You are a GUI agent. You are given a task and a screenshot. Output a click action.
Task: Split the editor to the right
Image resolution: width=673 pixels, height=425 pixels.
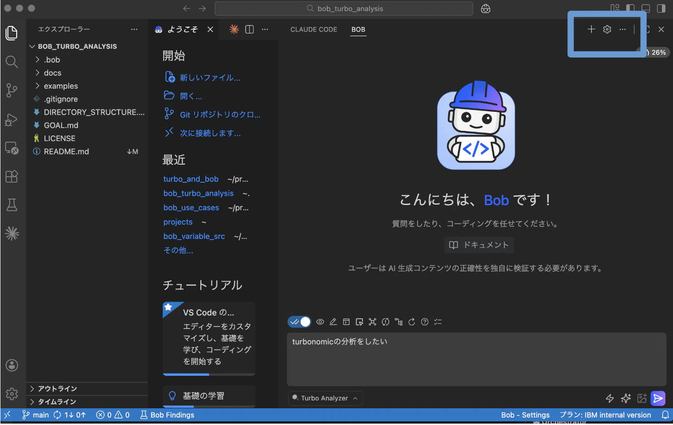[249, 29]
